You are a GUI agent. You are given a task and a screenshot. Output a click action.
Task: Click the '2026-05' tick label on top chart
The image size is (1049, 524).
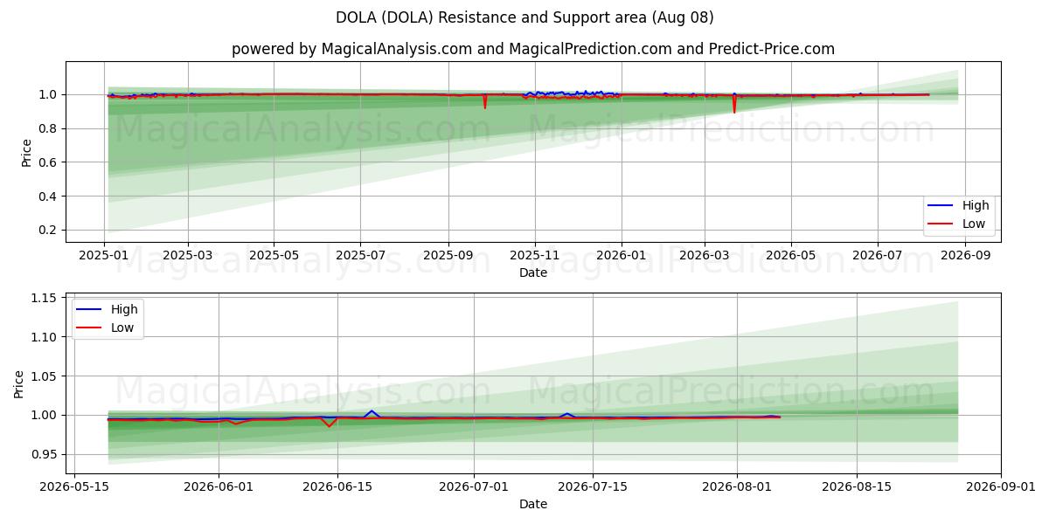(x=791, y=256)
